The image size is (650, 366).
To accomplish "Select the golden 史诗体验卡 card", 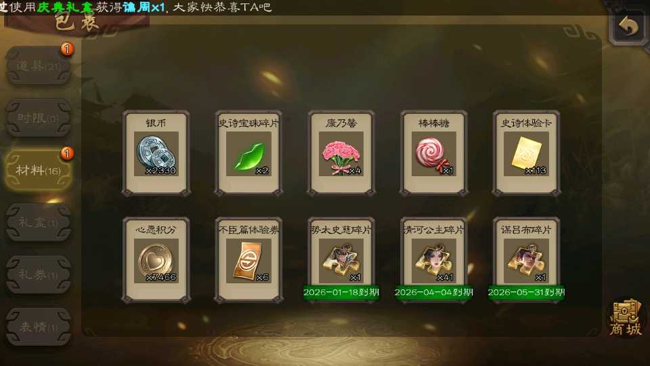I will pyautogui.click(x=526, y=152).
